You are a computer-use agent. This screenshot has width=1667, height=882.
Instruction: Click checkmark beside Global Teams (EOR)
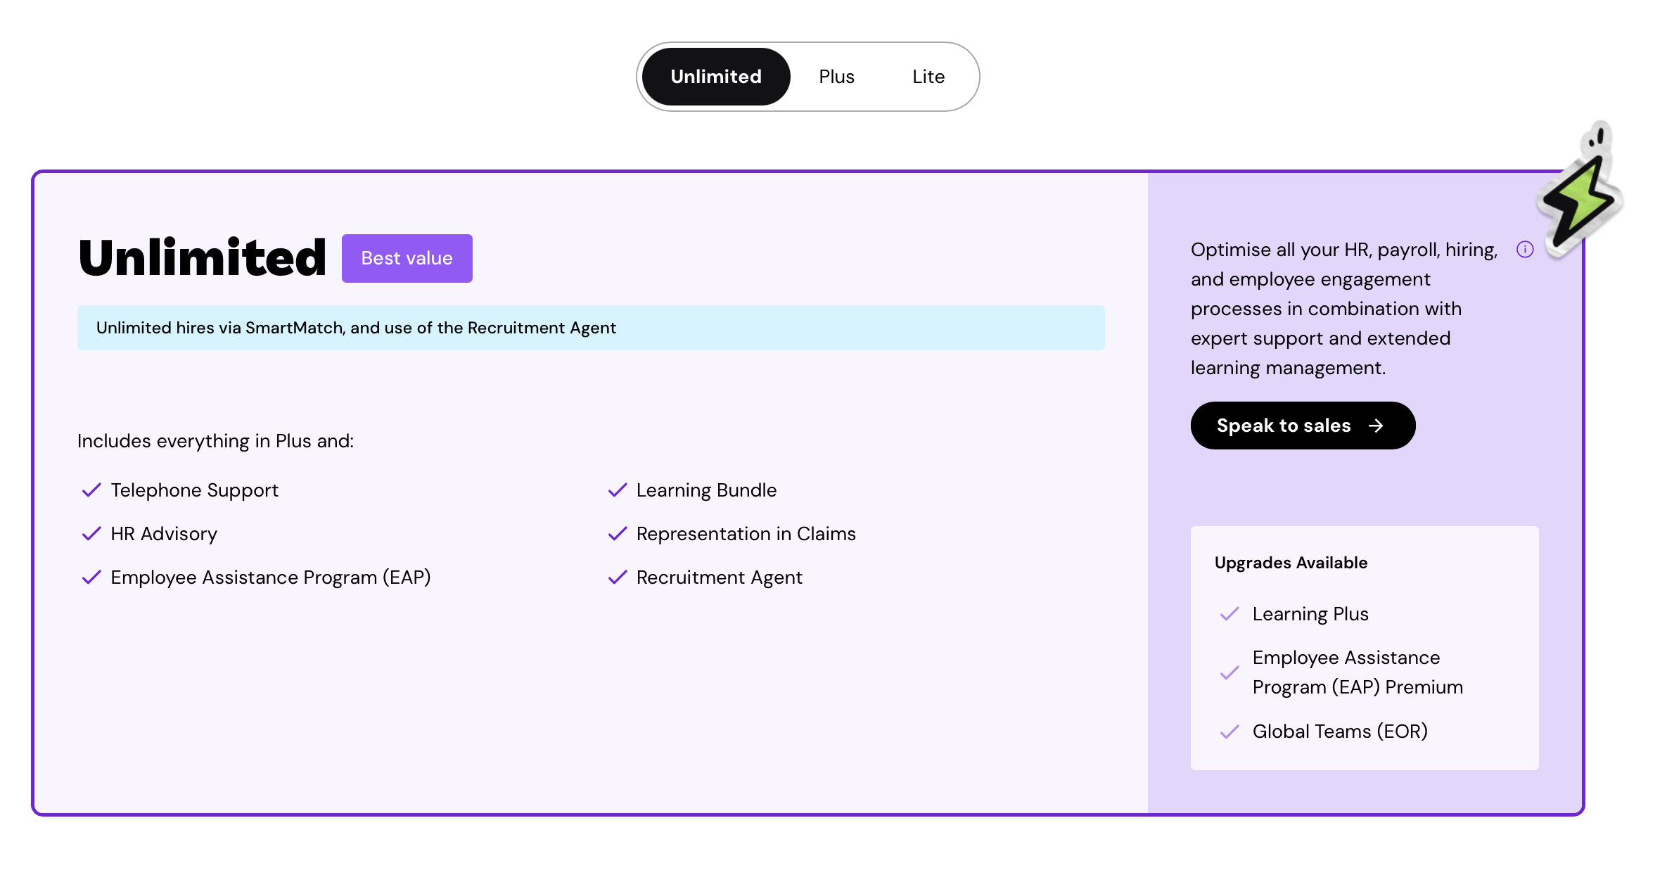[x=1229, y=732]
